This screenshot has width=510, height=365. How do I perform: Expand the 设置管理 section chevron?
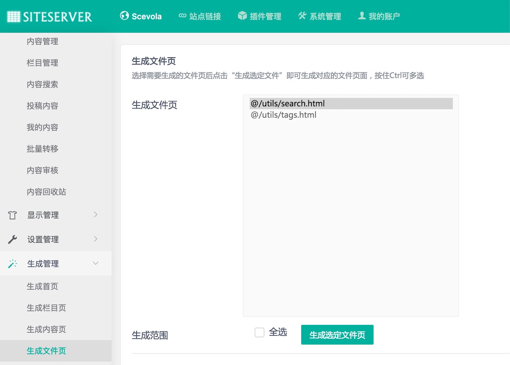(96, 239)
